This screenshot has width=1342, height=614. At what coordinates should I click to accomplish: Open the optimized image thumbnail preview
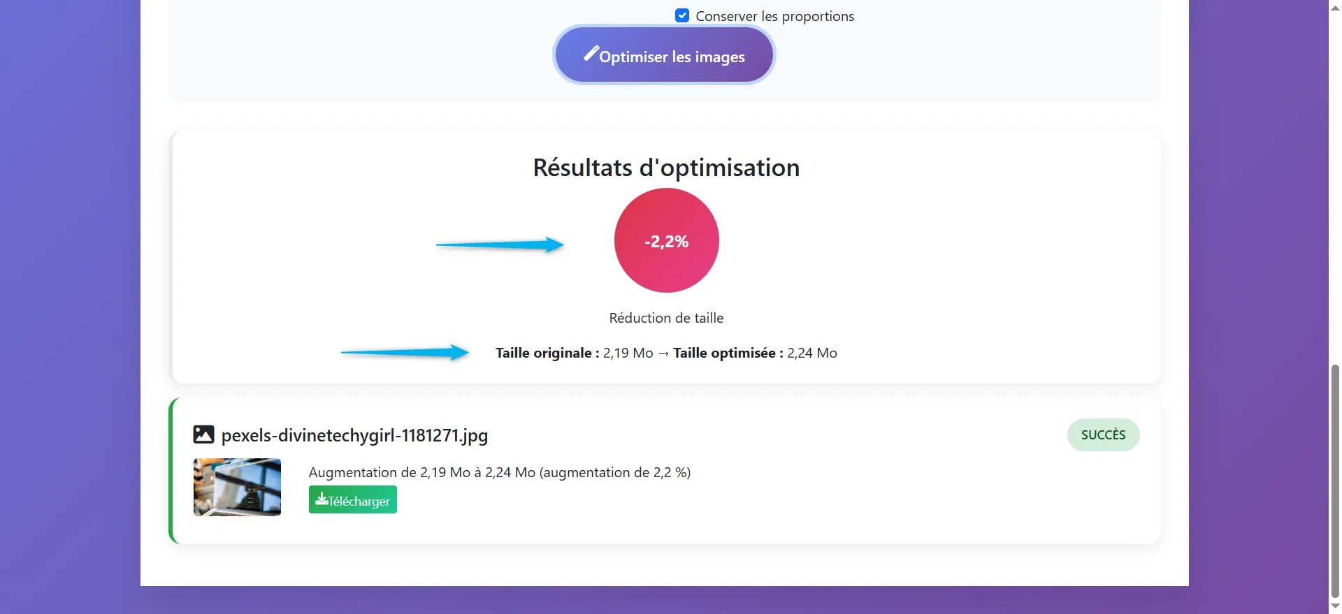[237, 487]
